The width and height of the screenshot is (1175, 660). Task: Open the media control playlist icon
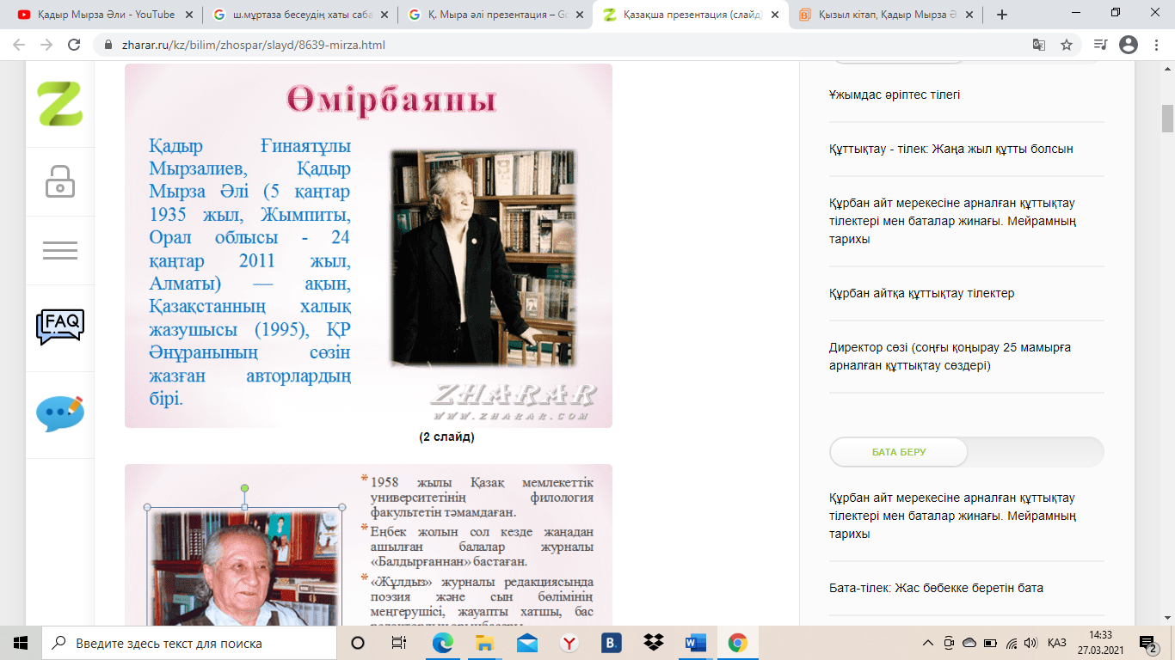point(1100,45)
